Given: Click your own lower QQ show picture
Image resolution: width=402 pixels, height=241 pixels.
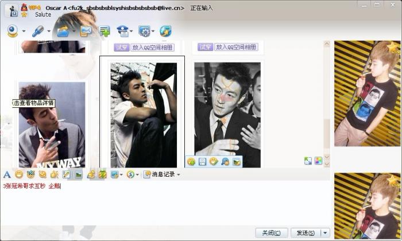Looking at the screenshot, I should [368, 206].
